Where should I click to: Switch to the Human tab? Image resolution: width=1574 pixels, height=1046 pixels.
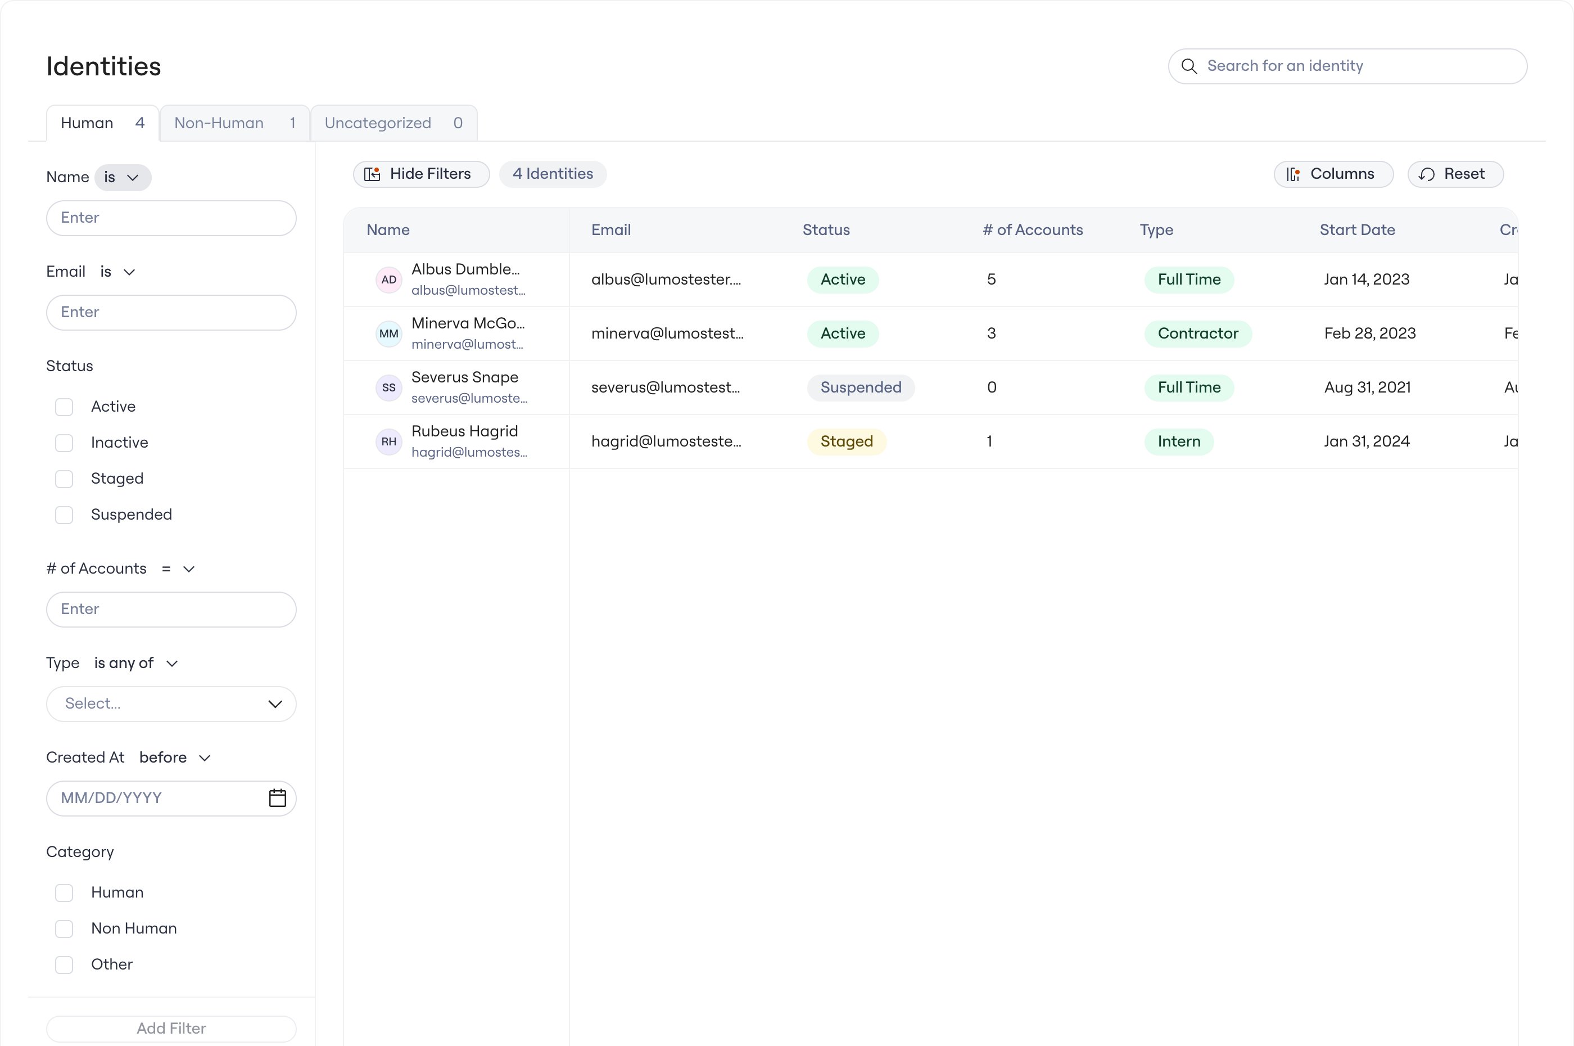click(103, 123)
